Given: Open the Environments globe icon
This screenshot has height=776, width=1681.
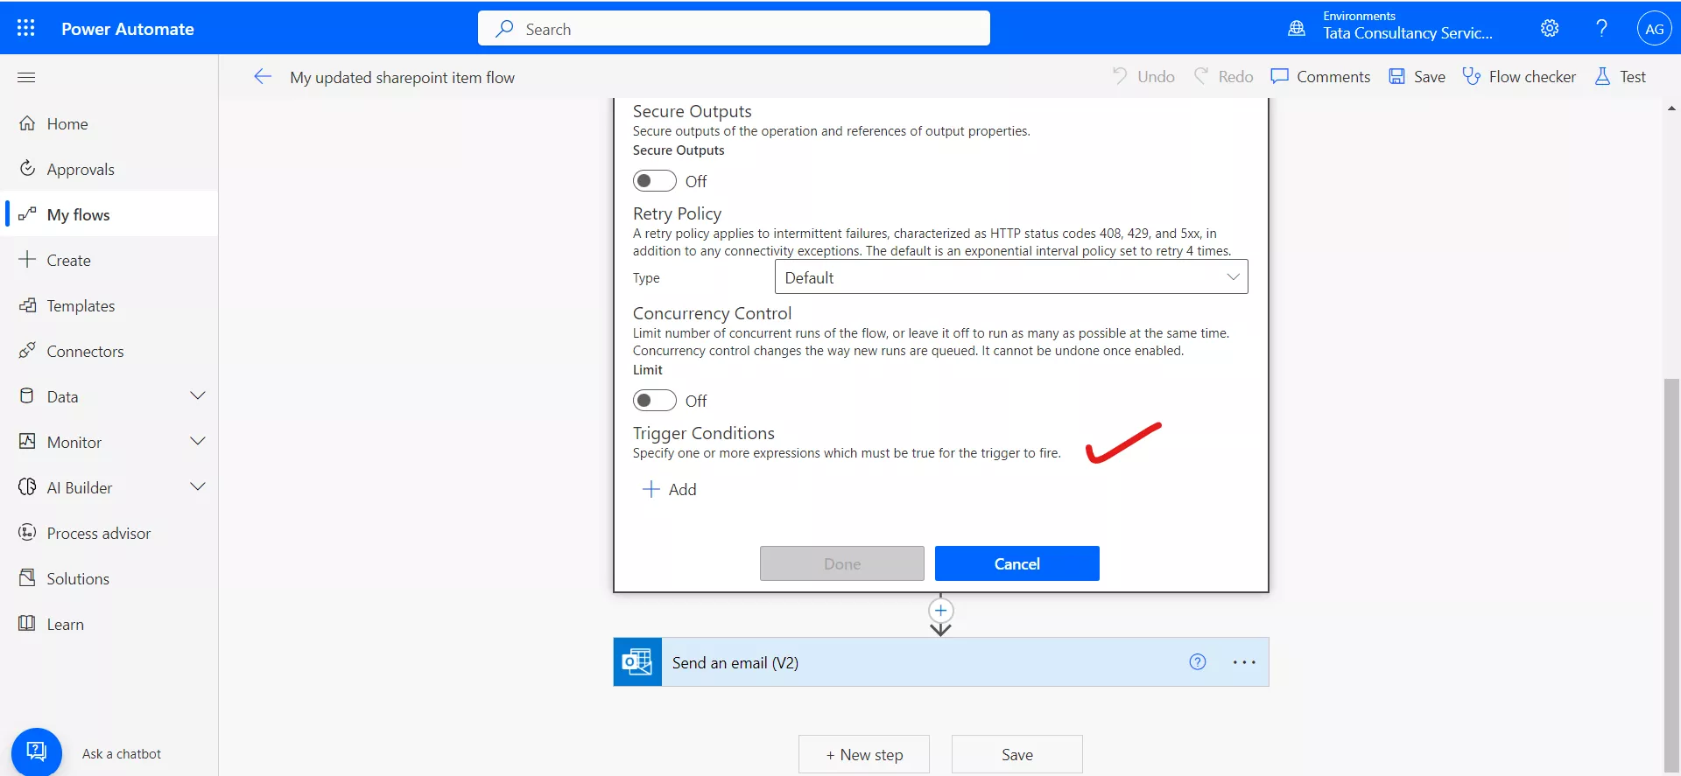Looking at the screenshot, I should (1297, 28).
